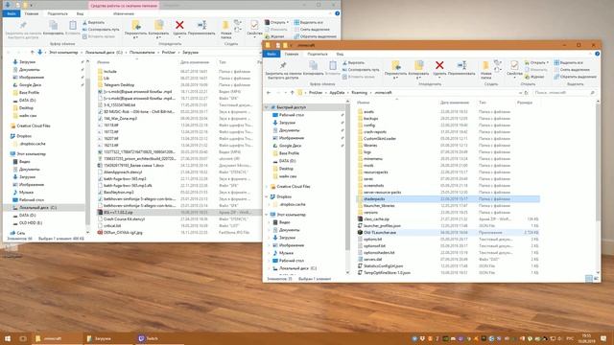Click AppData breadcrumb in .minecraft address bar
This screenshot has width=614, height=345.
click(x=337, y=93)
